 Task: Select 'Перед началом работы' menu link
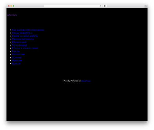[x=25, y=36]
